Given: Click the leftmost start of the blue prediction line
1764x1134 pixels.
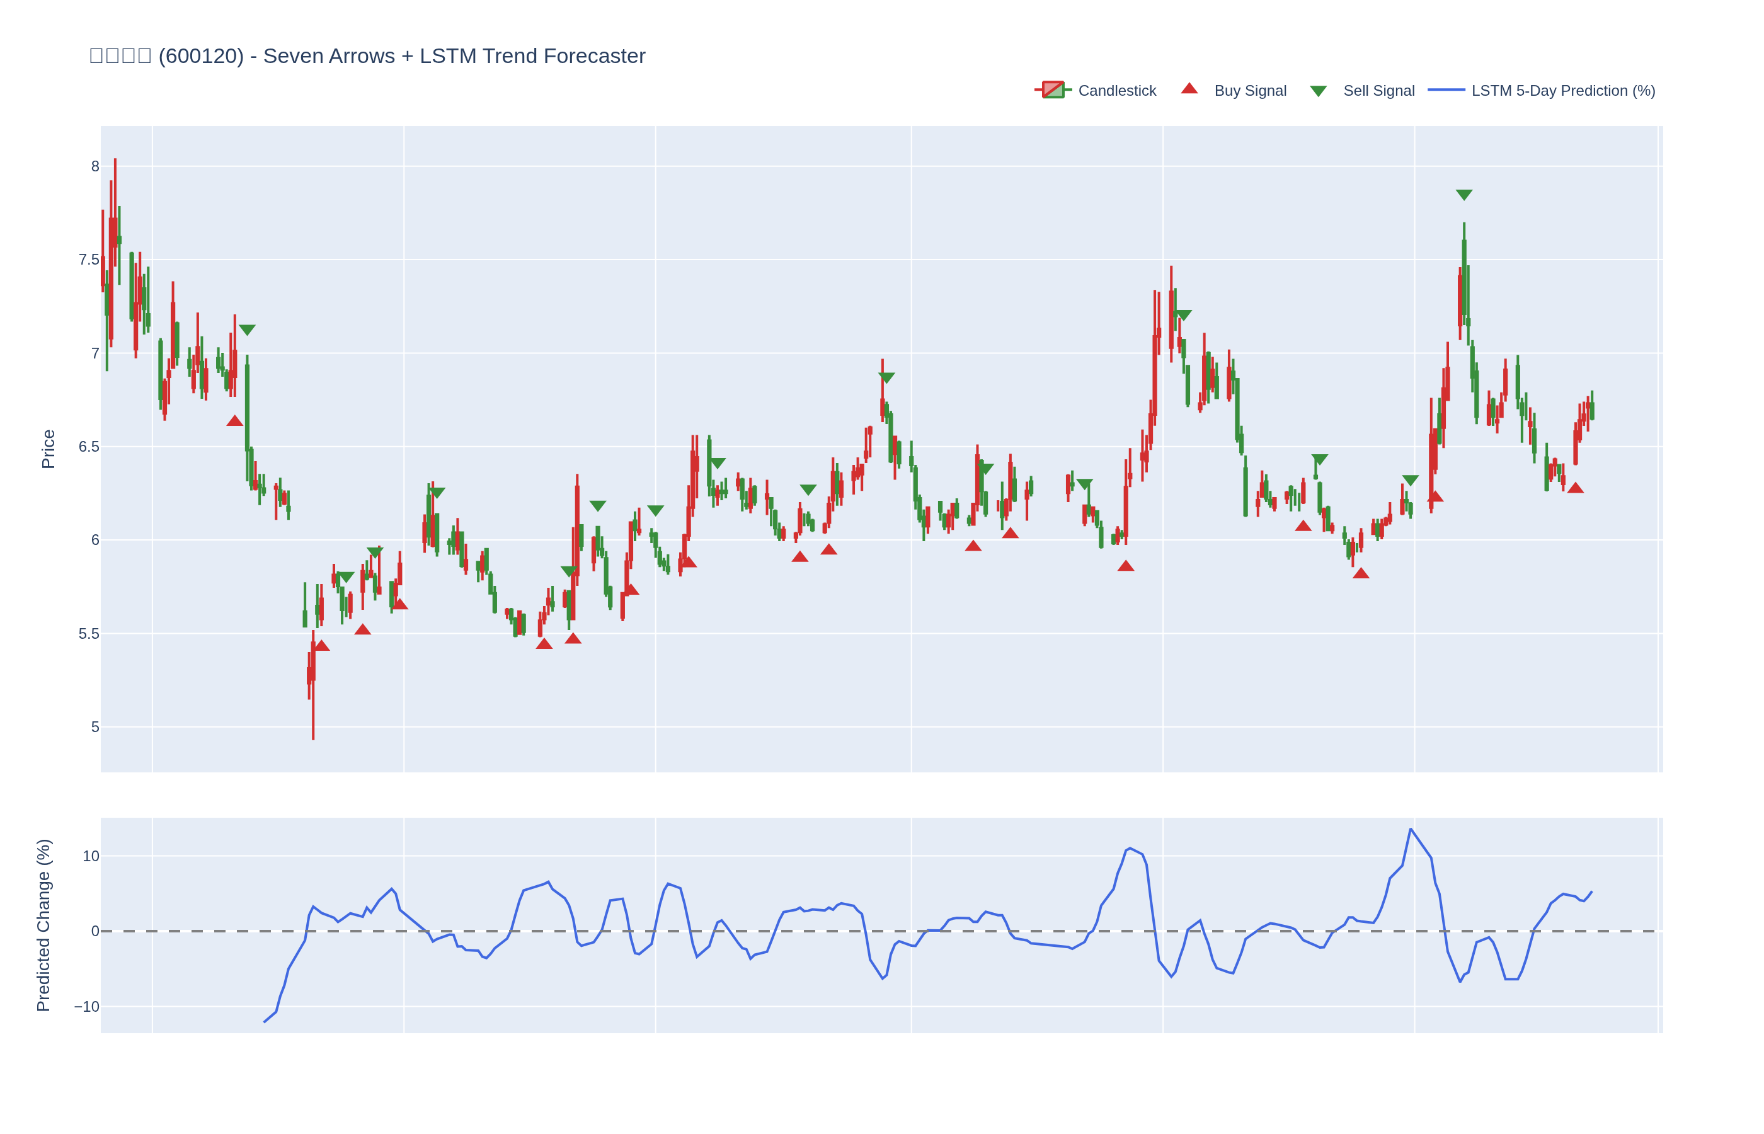Looking at the screenshot, I should point(265,1022).
